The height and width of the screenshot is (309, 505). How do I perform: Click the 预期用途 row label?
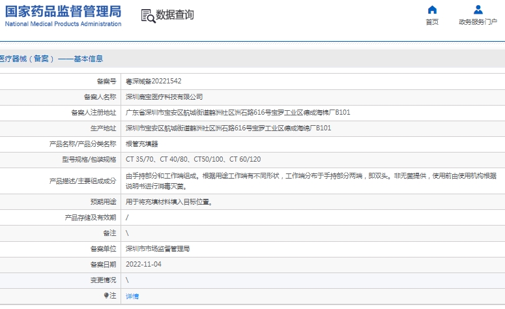point(104,202)
